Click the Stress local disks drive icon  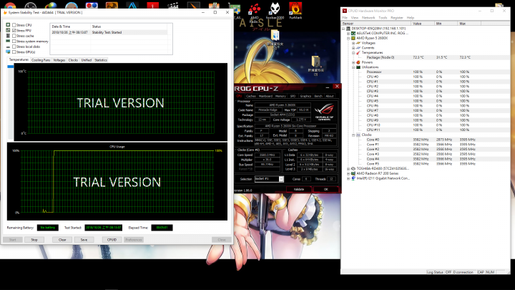click(x=8, y=47)
